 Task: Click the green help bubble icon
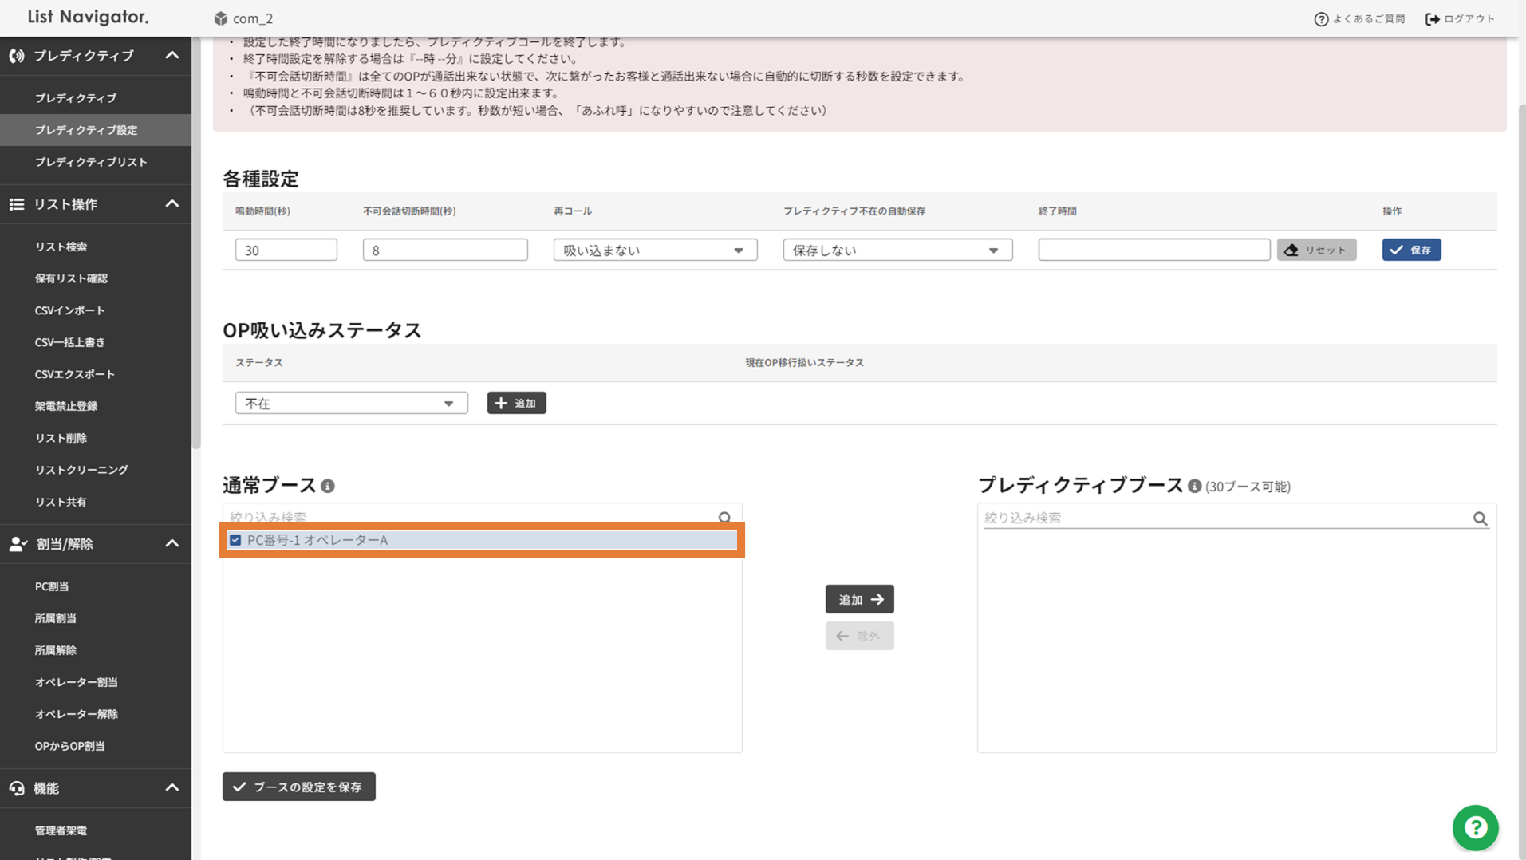tap(1475, 827)
